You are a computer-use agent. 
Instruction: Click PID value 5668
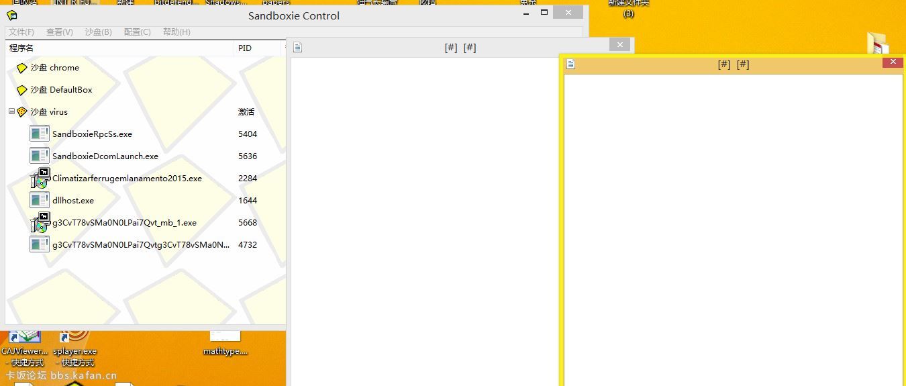[248, 223]
